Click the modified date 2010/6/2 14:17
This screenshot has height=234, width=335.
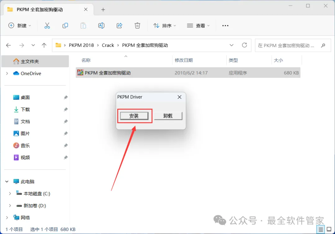click(x=191, y=73)
